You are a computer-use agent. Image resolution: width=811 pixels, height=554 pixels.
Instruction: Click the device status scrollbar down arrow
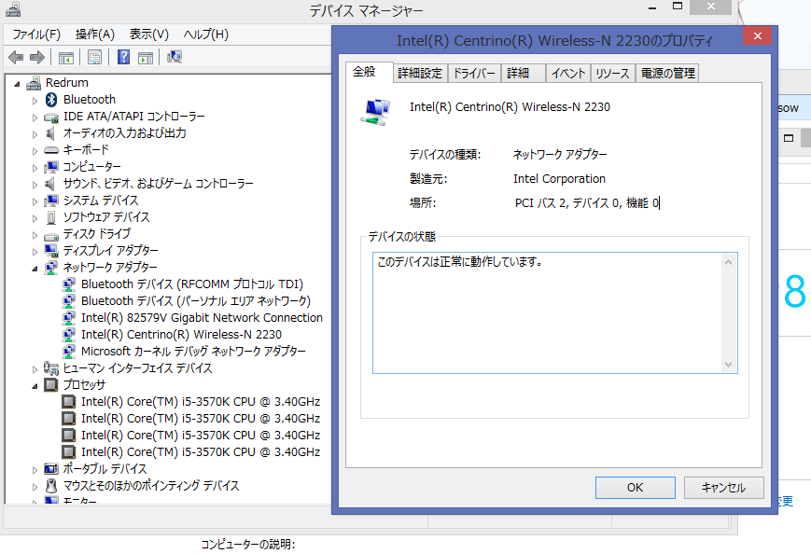(x=728, y=365)
